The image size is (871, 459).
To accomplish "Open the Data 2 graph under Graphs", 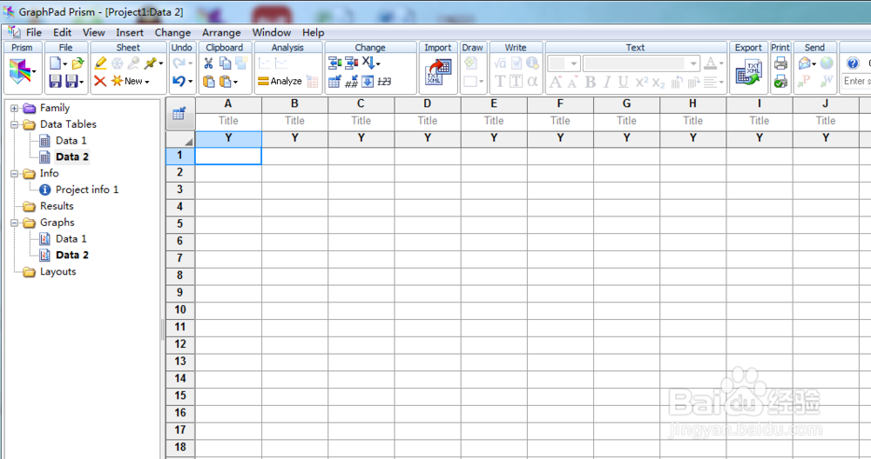I will pos(72,255).
